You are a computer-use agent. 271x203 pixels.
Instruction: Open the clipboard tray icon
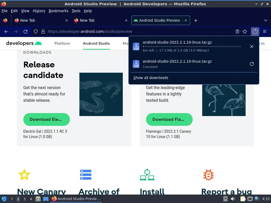coord(243,199)
